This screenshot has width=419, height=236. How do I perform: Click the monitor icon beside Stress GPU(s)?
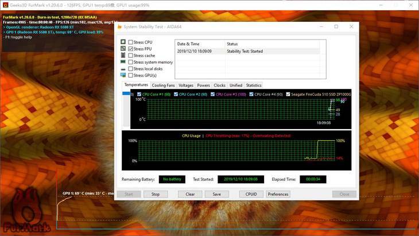(123, 75)
